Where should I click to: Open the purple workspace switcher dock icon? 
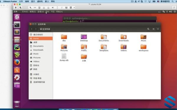(17, 85)
